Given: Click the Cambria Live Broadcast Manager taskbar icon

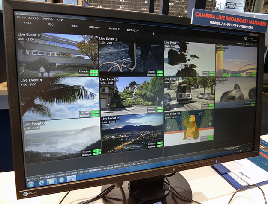Looking at the screenshot, I should (72, 178).
